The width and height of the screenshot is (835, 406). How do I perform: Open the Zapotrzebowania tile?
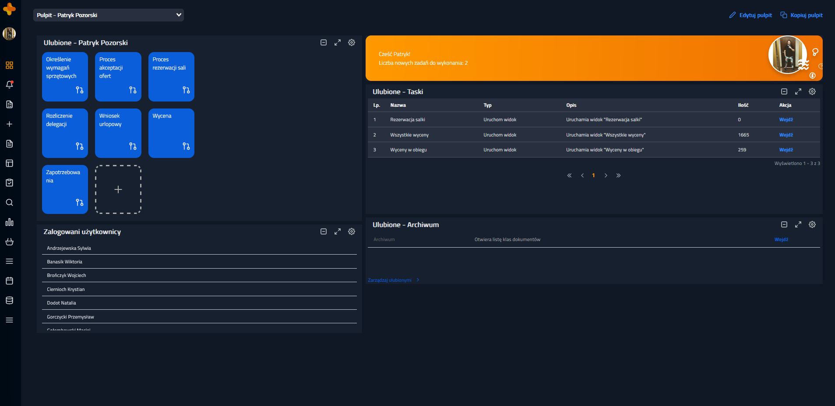[x=65, y=189]
